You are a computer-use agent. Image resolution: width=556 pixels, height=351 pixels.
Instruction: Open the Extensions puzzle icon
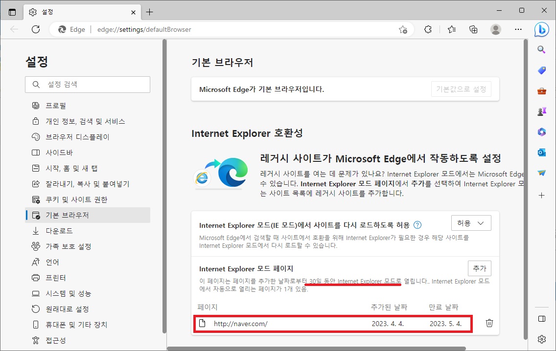pyautogui.click(x=428, y=29)
